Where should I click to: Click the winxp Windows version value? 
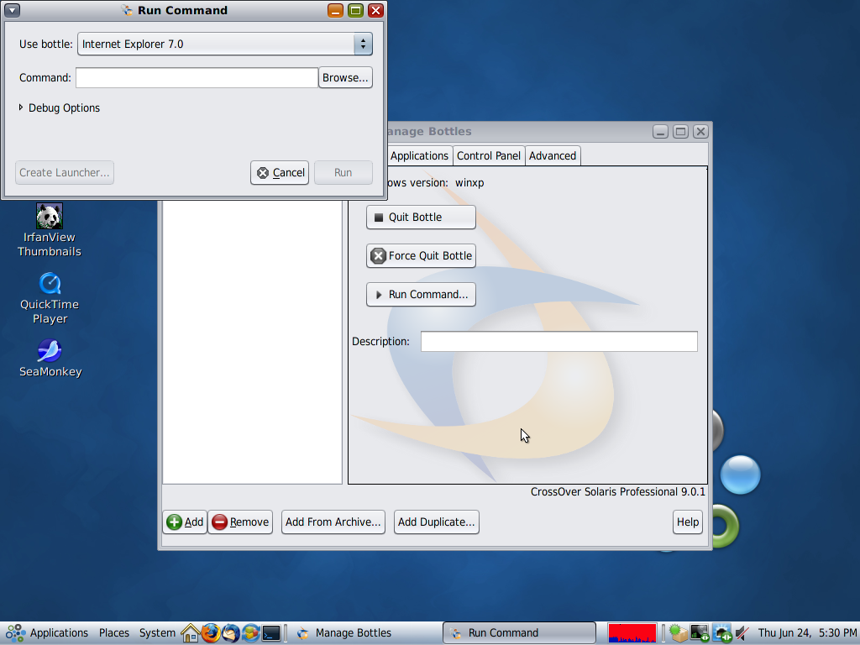click(469, 182)
